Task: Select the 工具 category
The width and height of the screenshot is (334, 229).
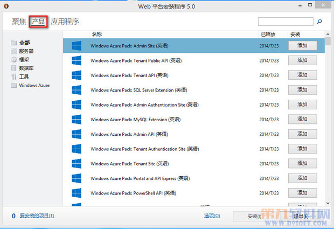Action: click(24, 77)
